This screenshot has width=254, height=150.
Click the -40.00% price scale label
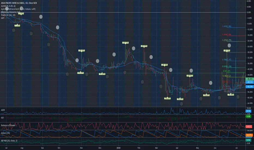click(x=250, y=69)
